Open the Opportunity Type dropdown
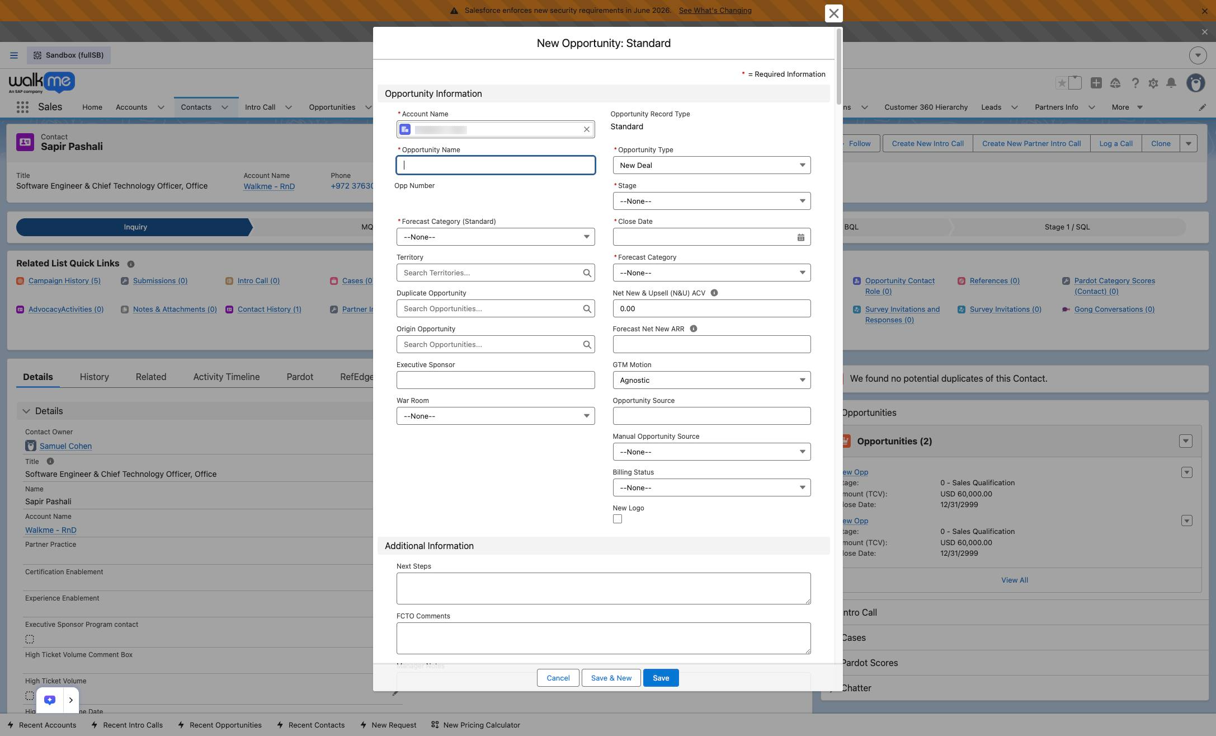Screen dimensions: 1216x736 pos(711,165)
